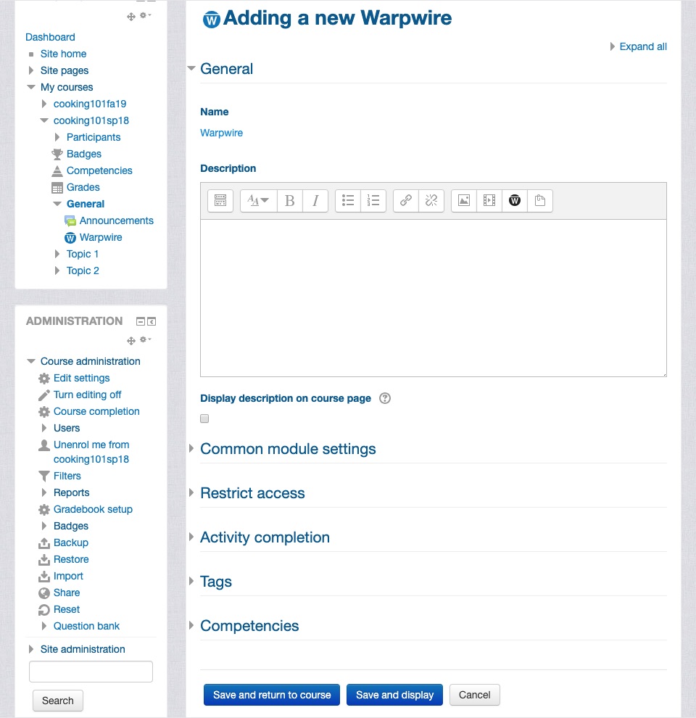The height and width of the screenshot is (718, 696).
Task: Click the Warpwire icon in the navigation tree
Action: tap(70, 238)
